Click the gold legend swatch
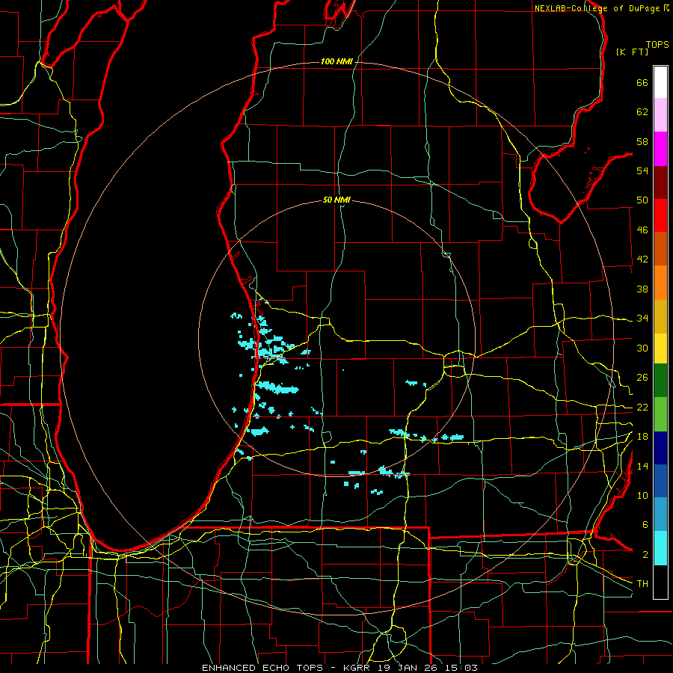Viewport: 673px width, 673px height. 660,316
